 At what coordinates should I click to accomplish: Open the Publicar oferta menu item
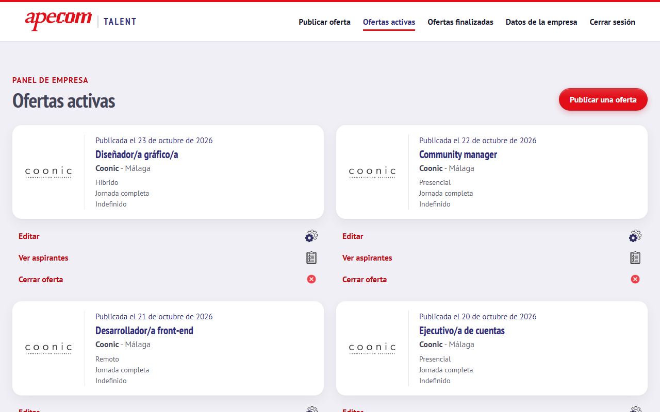[324, 22]
